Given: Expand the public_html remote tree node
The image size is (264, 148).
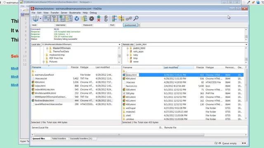Looking at the screenshot, I should click(127, 49).
